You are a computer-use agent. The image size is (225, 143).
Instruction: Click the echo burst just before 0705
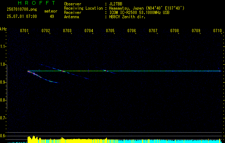(x=105, y=70)
